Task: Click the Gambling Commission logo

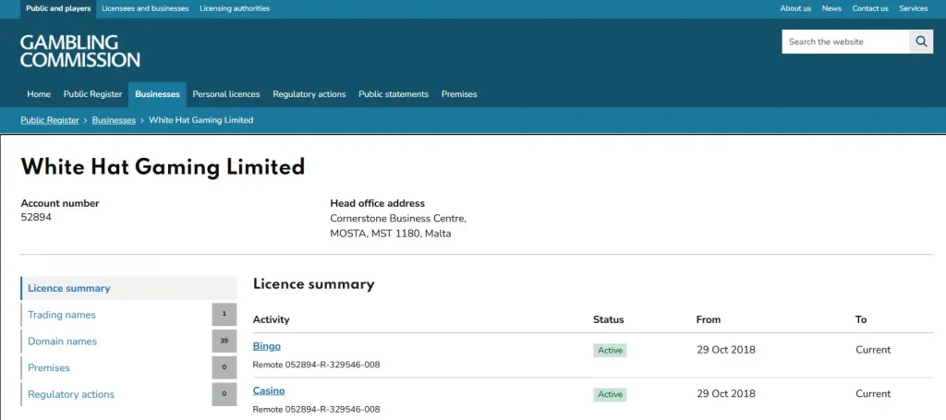Action: coord(79,51)
